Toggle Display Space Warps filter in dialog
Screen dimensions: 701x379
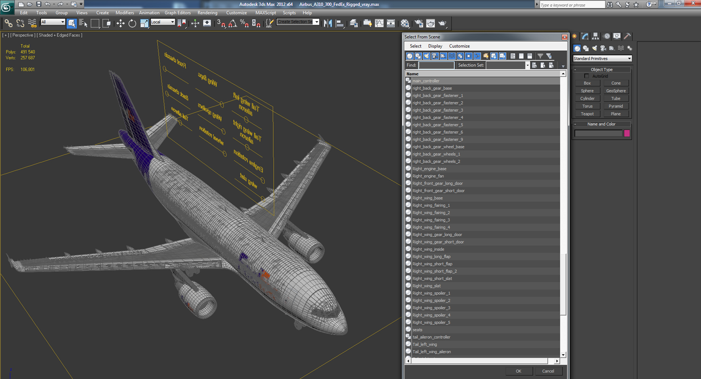coord(452,56)
